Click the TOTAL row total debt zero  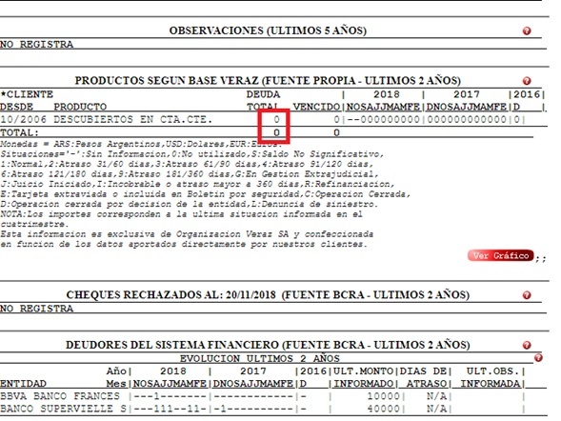[x=276, y=132]
